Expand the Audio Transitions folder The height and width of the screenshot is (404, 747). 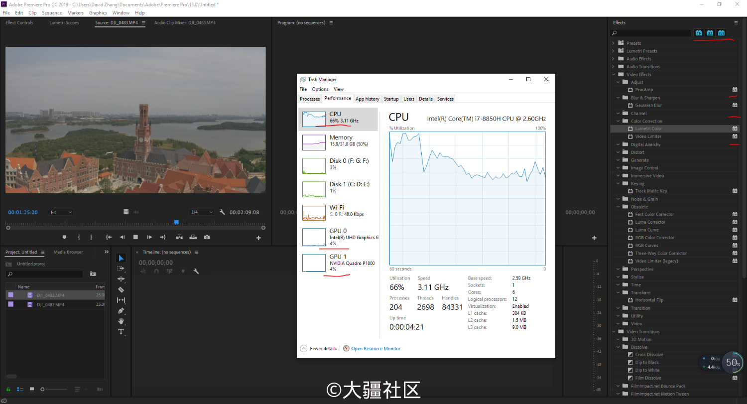[x=613, y=67]
